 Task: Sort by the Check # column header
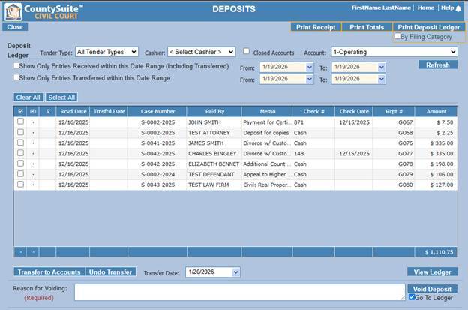pos(313,111)
